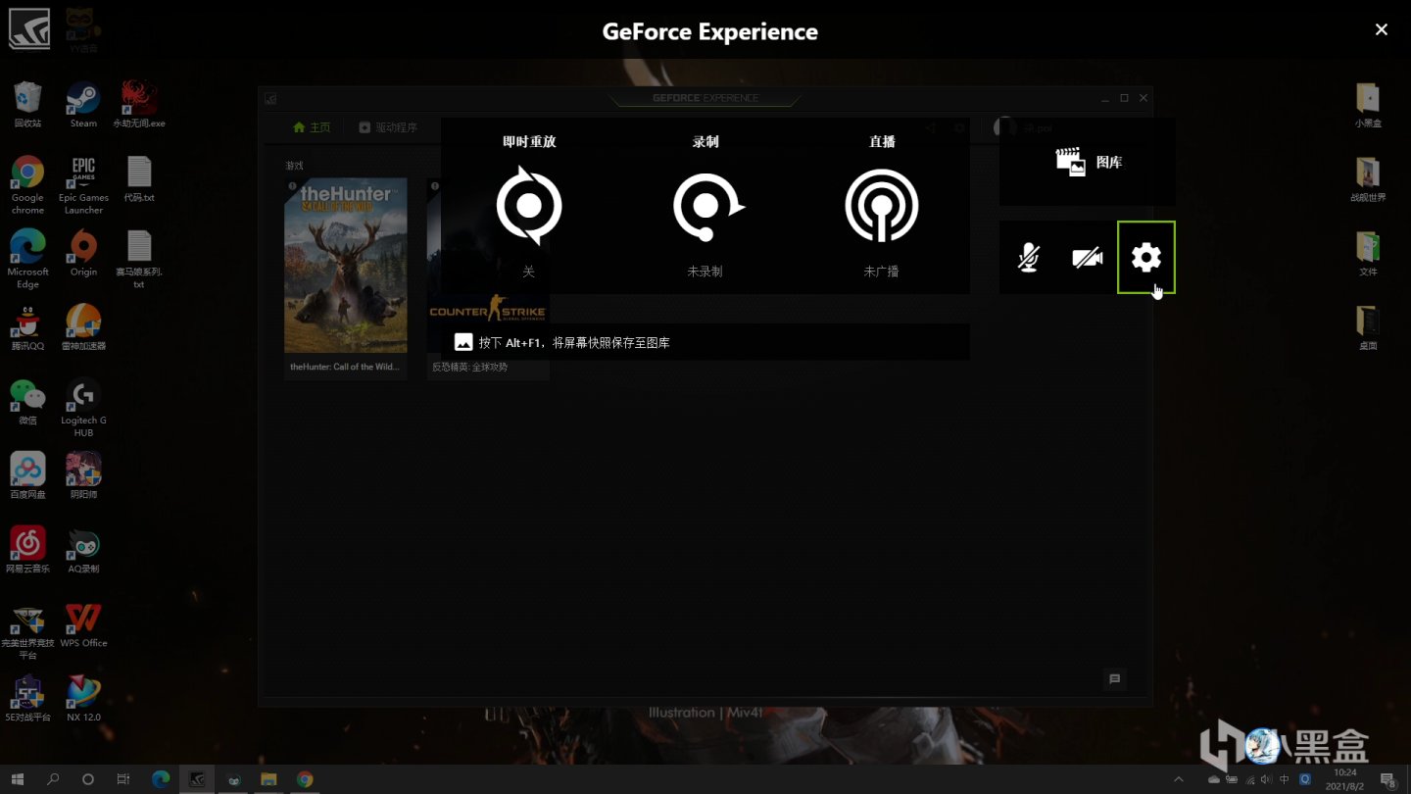Select the 雷神加速器 desktop shortcut
Image resolution: width=1411 pixels, height=794 pixels.
pyautogui.click(x=83, y=327)
